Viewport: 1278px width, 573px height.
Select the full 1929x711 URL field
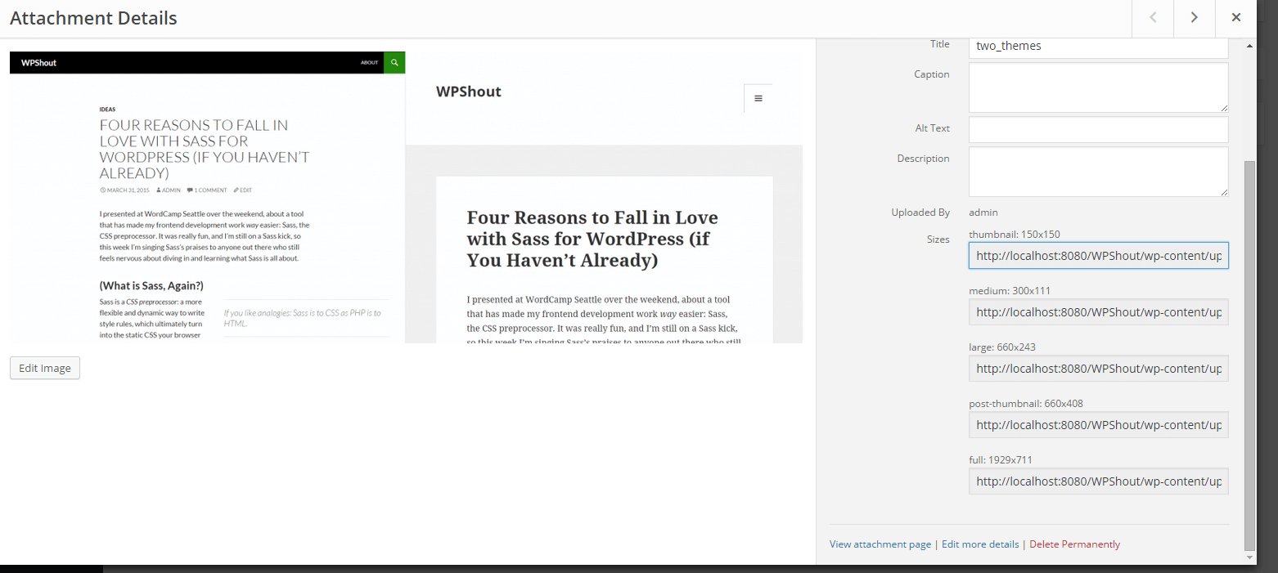pyautogui.click(x=1099, y=481)
